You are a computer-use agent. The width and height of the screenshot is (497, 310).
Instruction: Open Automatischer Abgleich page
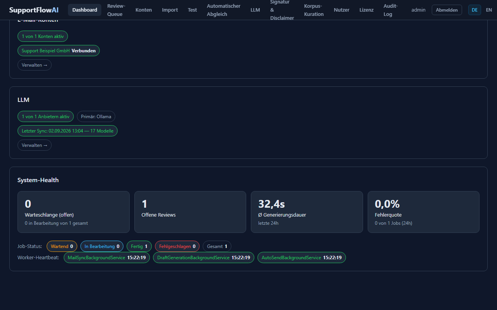[224, 10]
